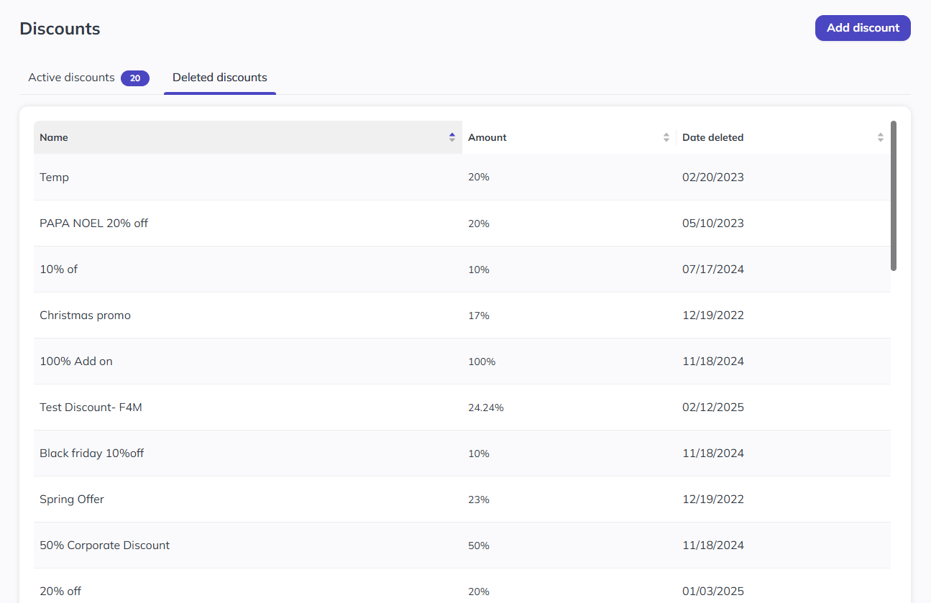Viewport: 931px width, 603px height.
Task: Grab the table's vertical scrollbar thumb
Action: point(894,195)
